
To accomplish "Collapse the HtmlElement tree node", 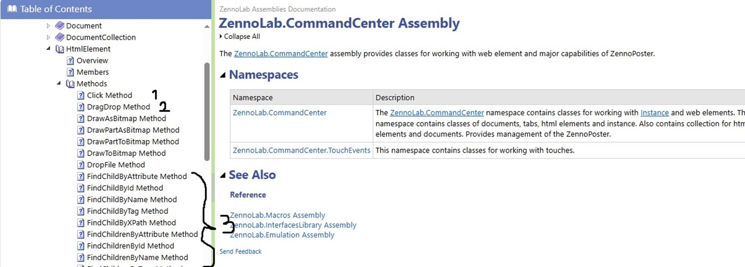I will [48, 49].
